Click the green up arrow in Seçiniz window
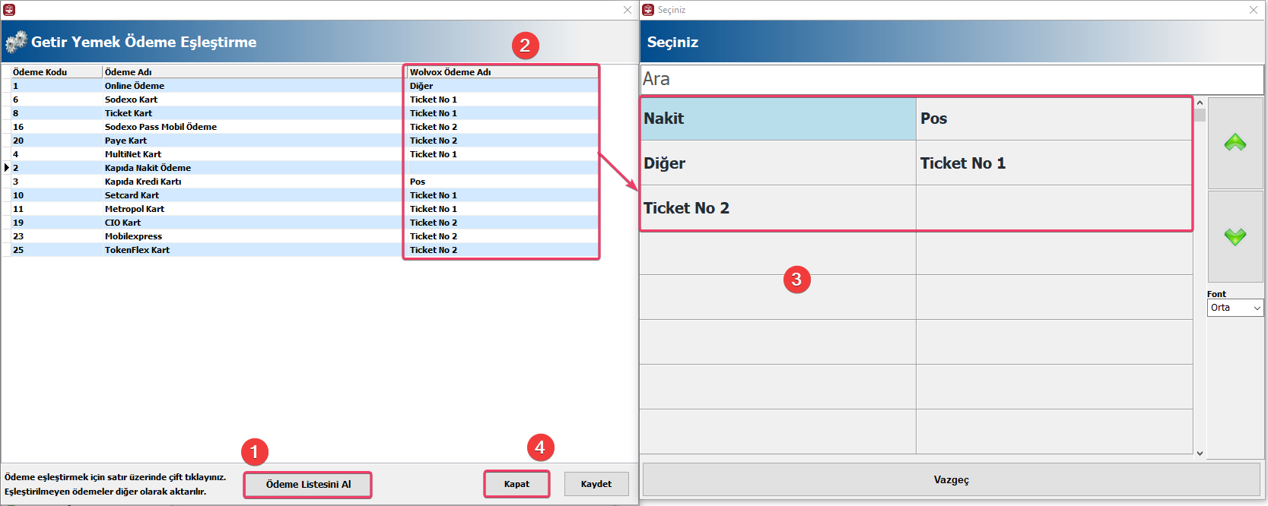1268x506 pixels. click(x=1235, y=143)
